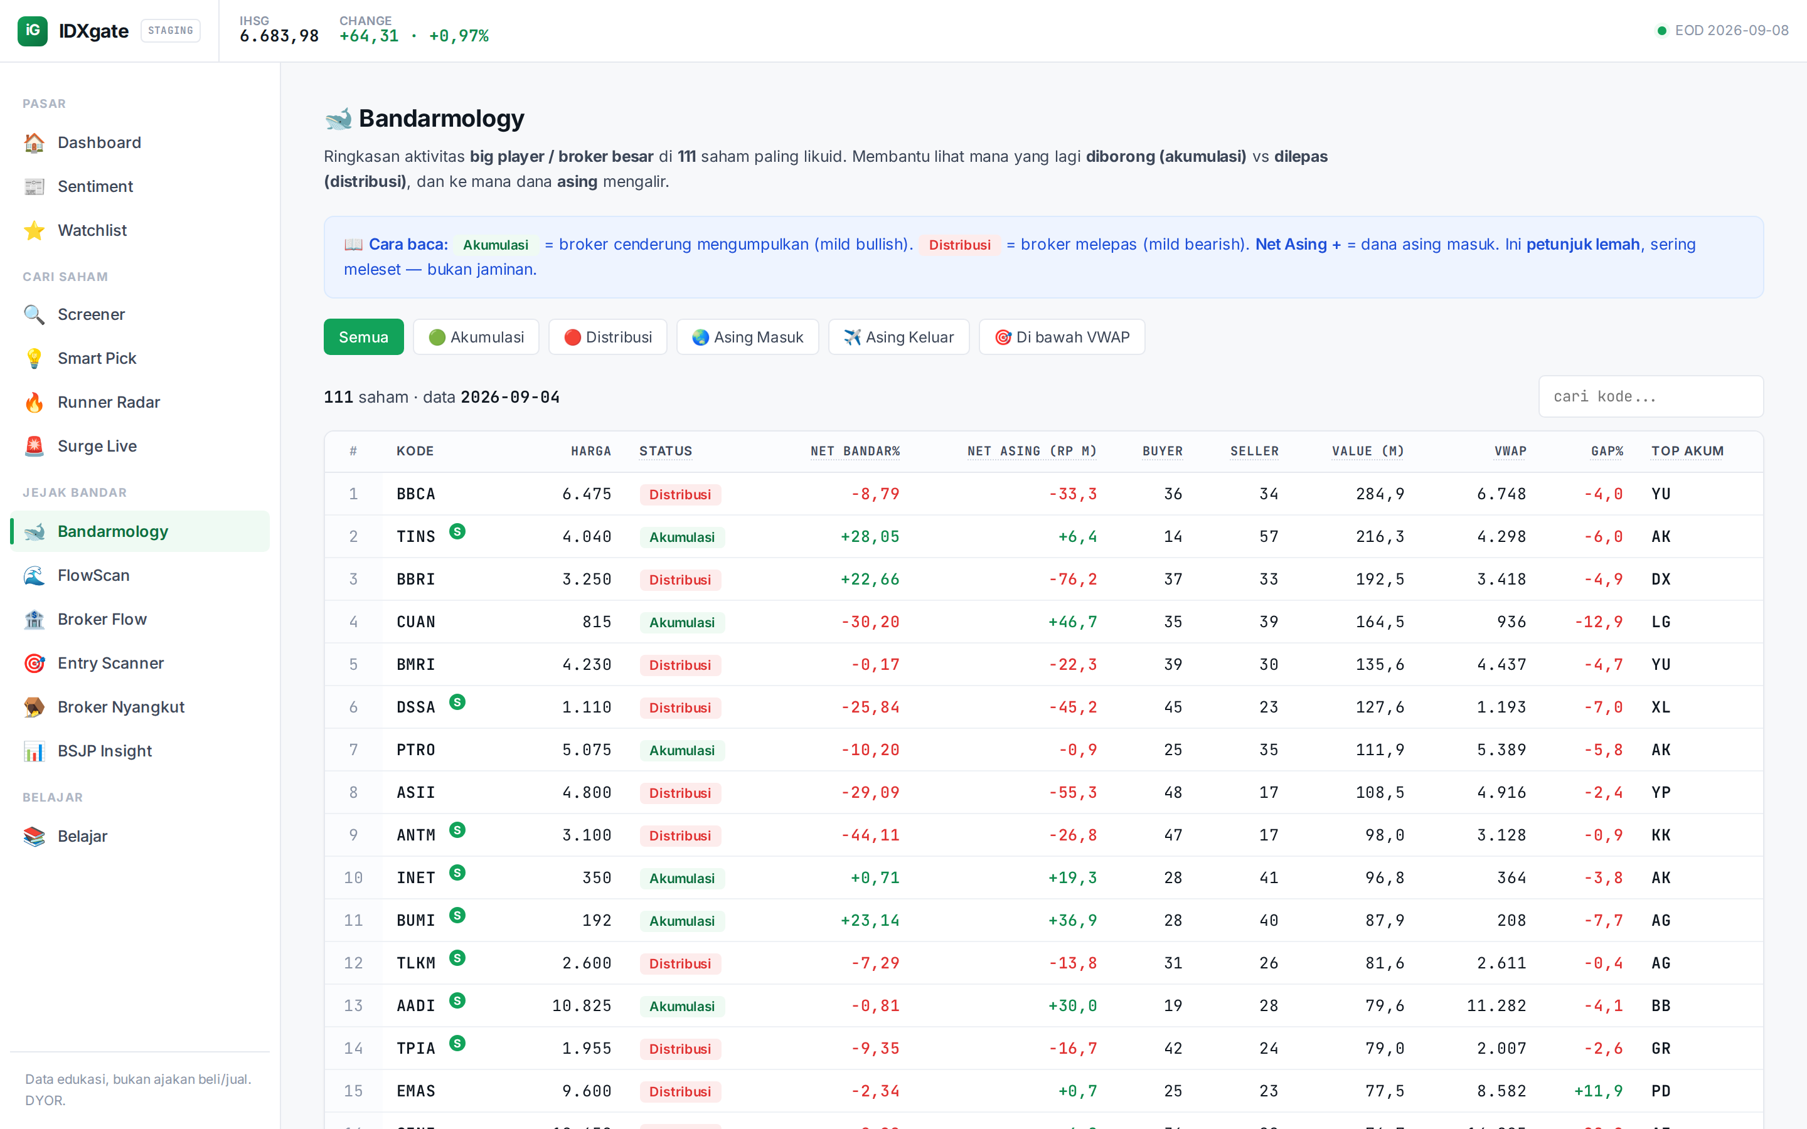Click top akum broker LG for CUAN
The width and height of the screenshot is (1807, 1129).
[1661, 622]
